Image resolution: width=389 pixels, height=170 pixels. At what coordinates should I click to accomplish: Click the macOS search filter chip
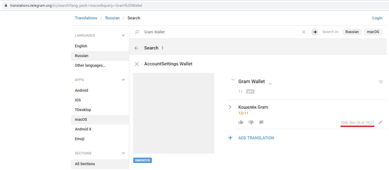coord(373,32)
